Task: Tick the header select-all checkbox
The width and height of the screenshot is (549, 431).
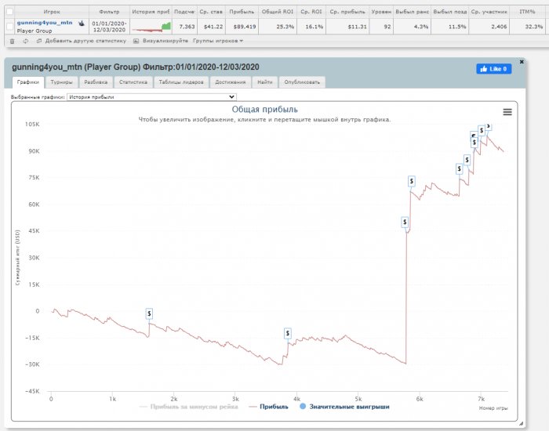Action: point(10,12)
